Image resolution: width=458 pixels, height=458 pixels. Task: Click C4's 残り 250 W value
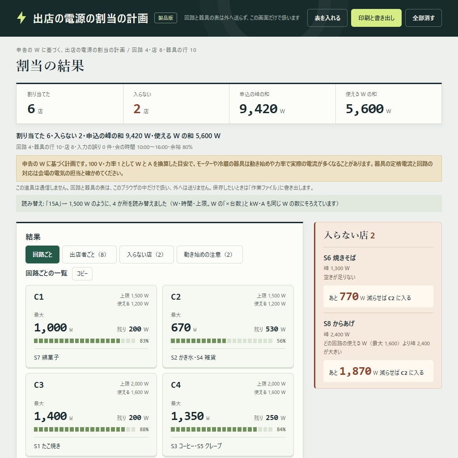point(270,418)
